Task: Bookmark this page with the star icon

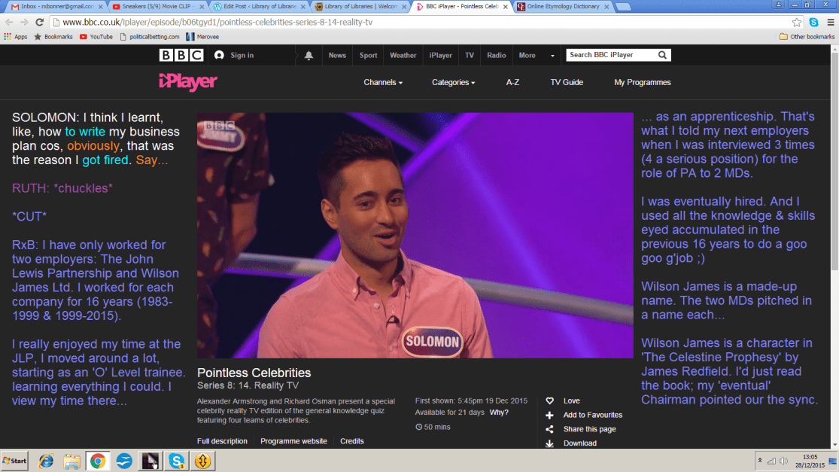Action: click(x=797, y=22)
